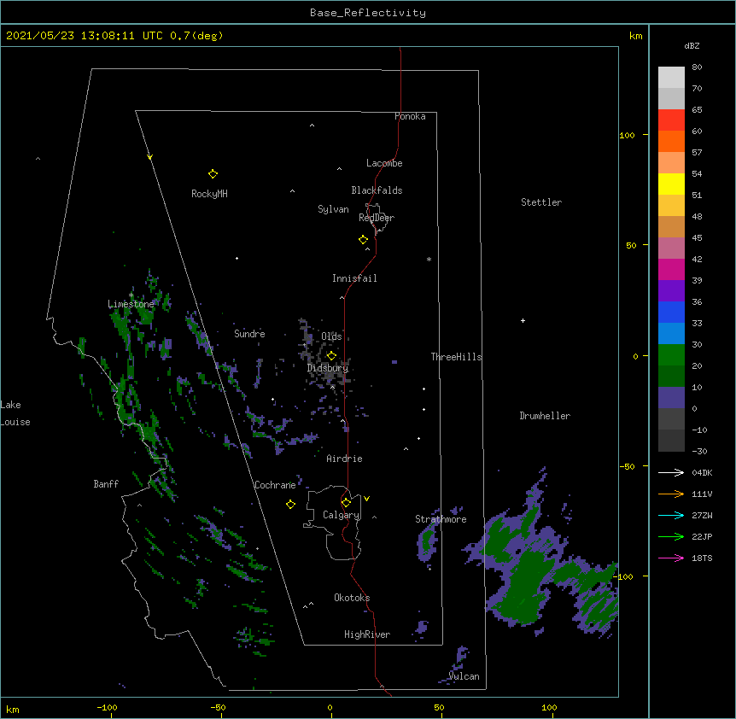Click the purple 39 dBZ color swatch
This screenshot has width=736, height=719.
click(671, 290)
